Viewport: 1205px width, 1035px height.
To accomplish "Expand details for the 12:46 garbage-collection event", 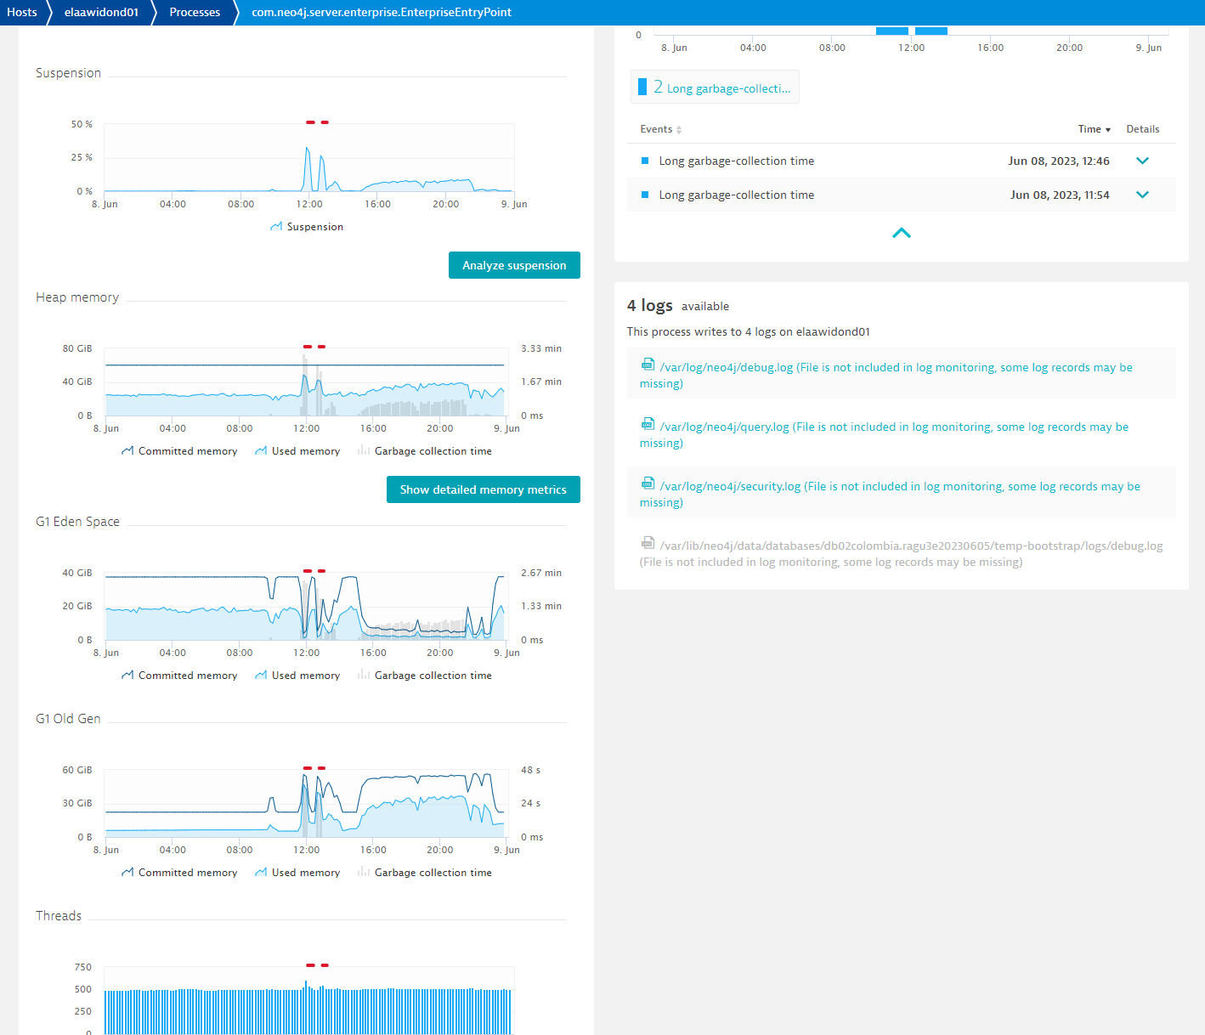I will pos(1142,160).
